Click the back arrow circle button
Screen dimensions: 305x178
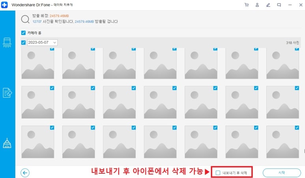pyautogui.click(x=25, y=172)
